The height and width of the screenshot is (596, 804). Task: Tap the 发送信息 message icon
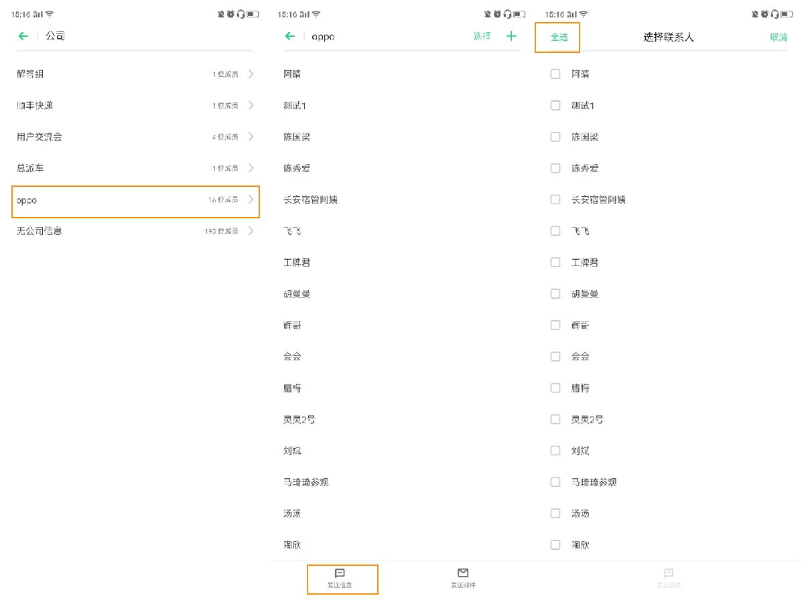pos(340,574)
